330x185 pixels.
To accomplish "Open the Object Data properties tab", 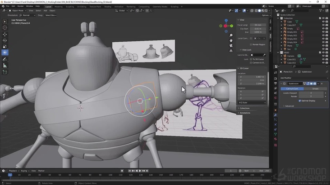I will tap(275, 134).
